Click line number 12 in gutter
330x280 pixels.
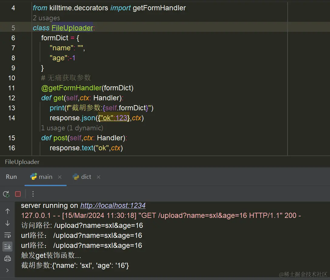coord(12,98)
